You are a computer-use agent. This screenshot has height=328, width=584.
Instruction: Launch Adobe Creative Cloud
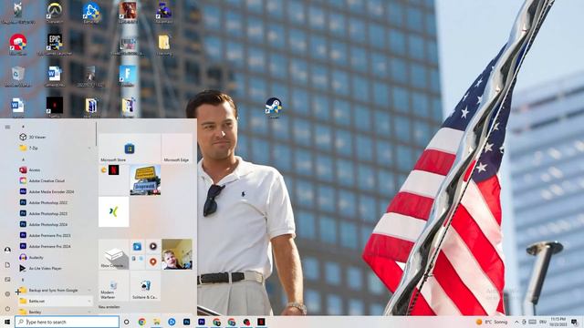tap(55, 180)
